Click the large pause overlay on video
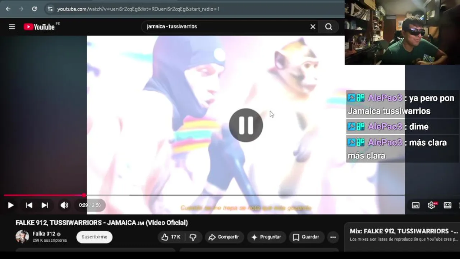 pyautogui.click(x=246, y=125)
